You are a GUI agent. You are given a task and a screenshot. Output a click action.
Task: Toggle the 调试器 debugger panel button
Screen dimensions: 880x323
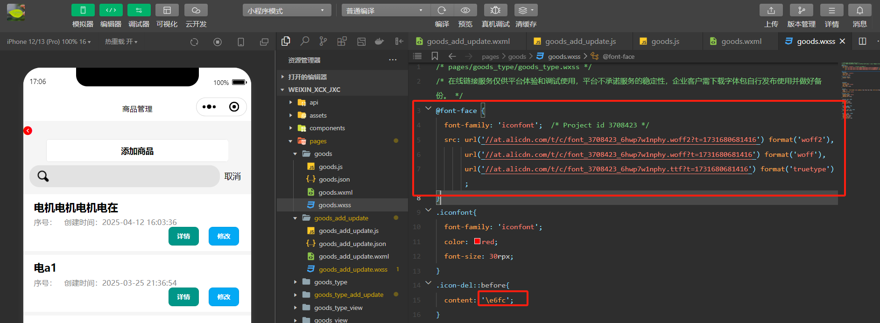pos(139,10)
